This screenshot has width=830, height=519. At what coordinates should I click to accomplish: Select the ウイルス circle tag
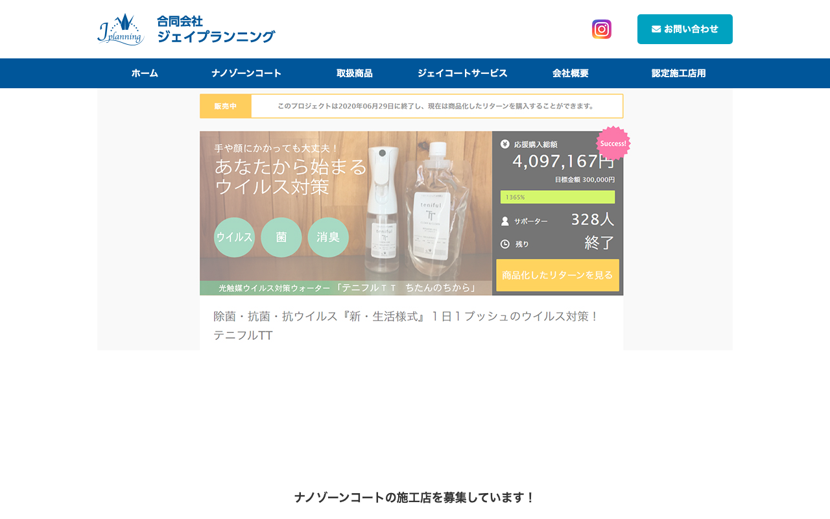click(x=234, y=237)
